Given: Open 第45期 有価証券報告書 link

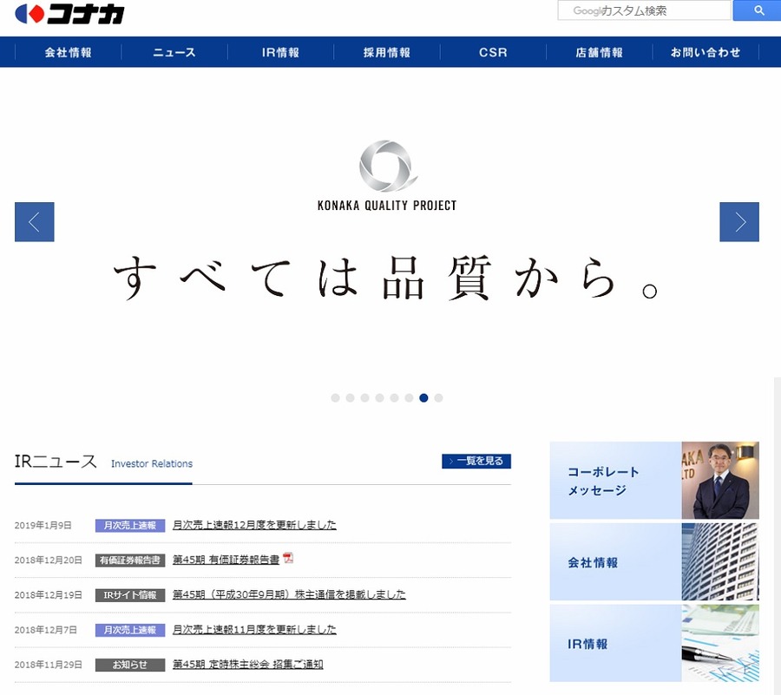Looking at the screenshot, I should (x=226, y=560).
